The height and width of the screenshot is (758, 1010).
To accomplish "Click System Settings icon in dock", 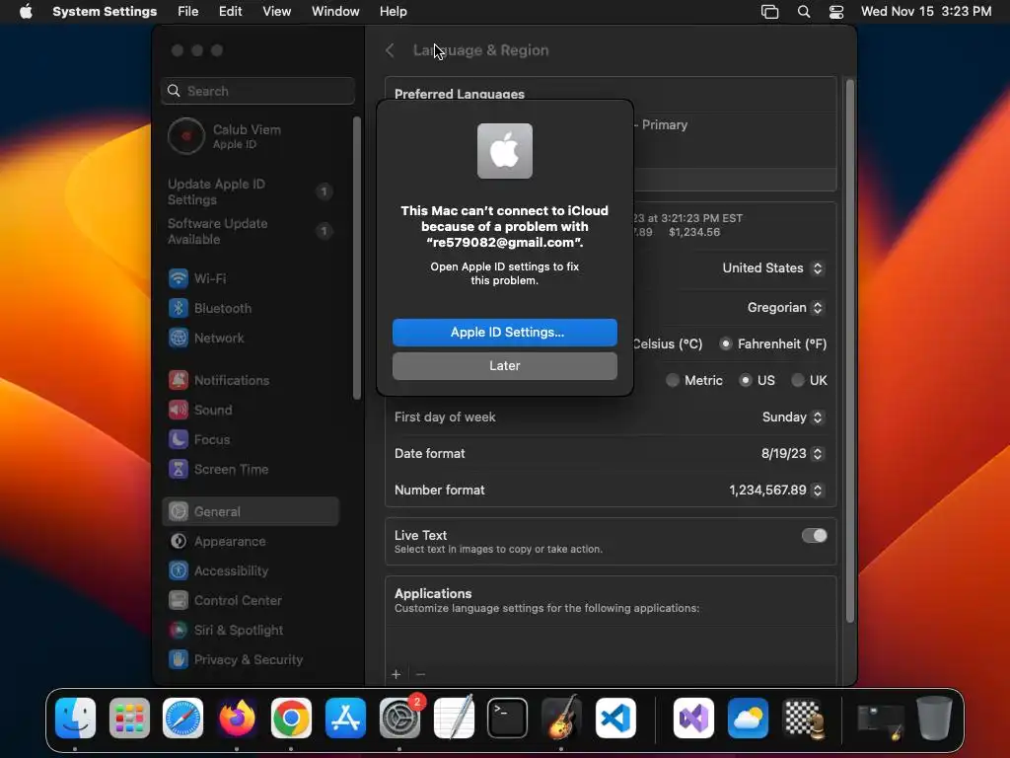I will [399, 718].
